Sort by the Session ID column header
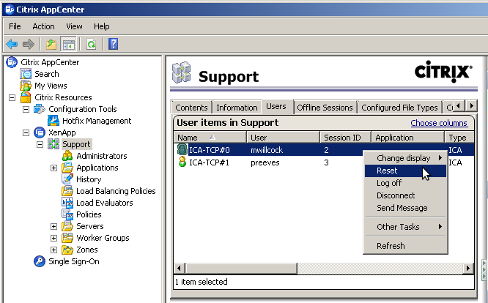This screenshot has height=303, width=488. (x=345, y=138)
